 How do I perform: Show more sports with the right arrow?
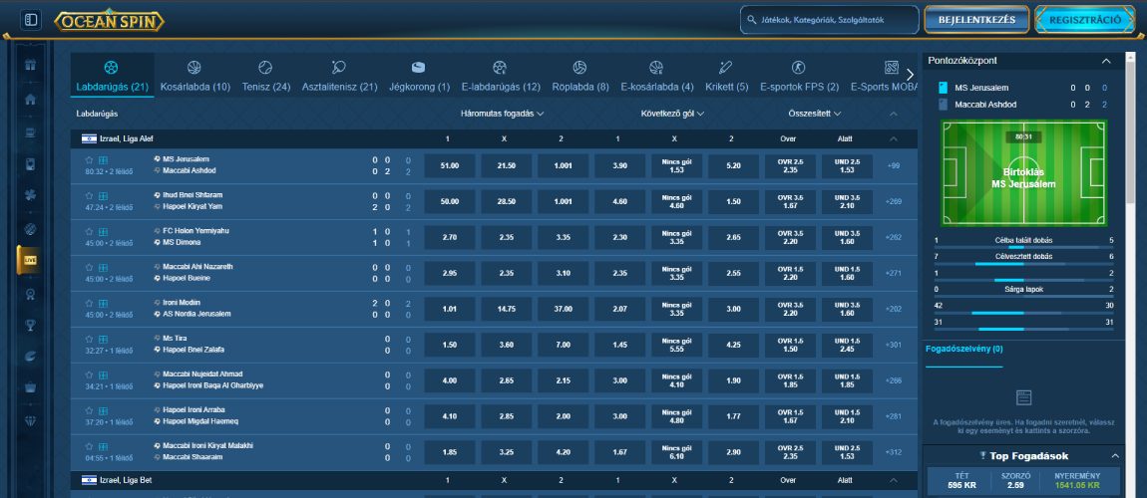pos(910,75)
